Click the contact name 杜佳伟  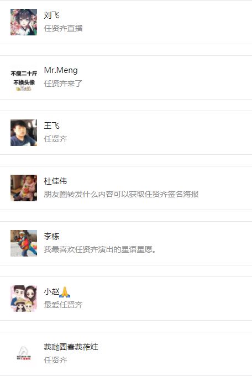[55, 181]
